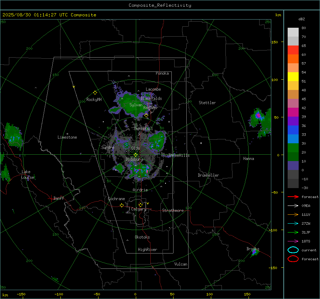Pick the purple 36-39 dBZ color swatch
The width and height of the screenshot is (320, 299).
(x=293, y=121)
